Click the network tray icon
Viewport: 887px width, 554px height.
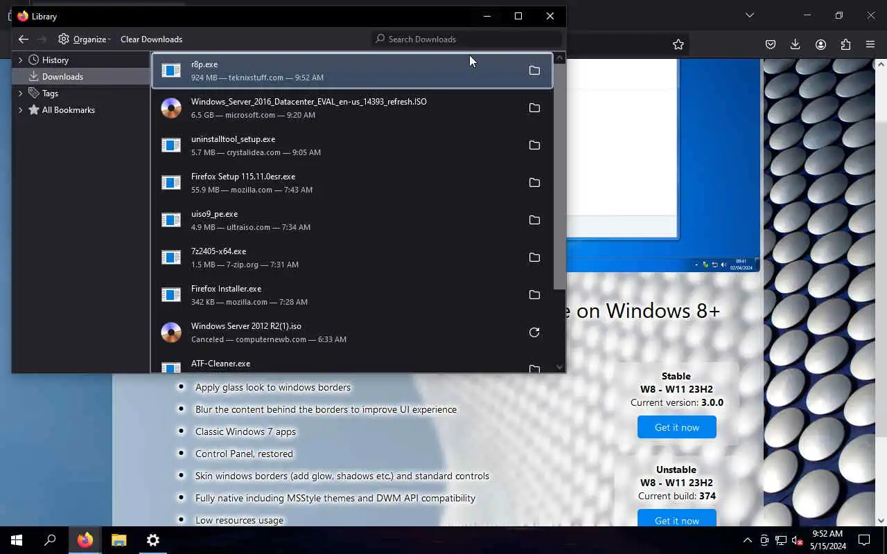click(x=780, y=540)
